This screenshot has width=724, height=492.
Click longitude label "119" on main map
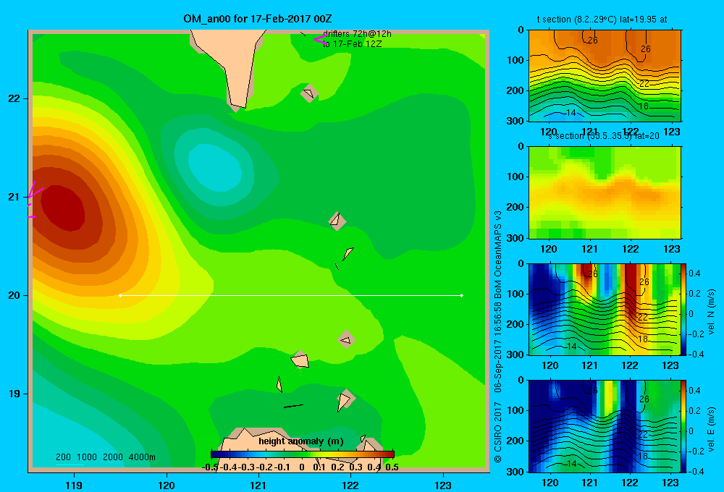coord(74,485)
